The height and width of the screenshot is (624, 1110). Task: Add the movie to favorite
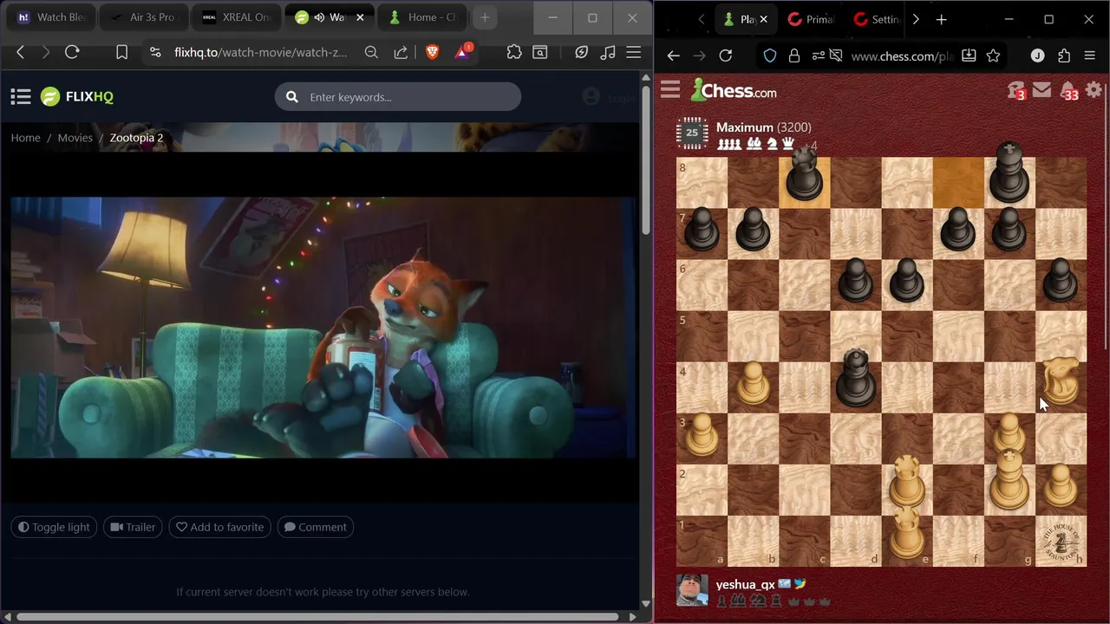click(x=220, y=527)
